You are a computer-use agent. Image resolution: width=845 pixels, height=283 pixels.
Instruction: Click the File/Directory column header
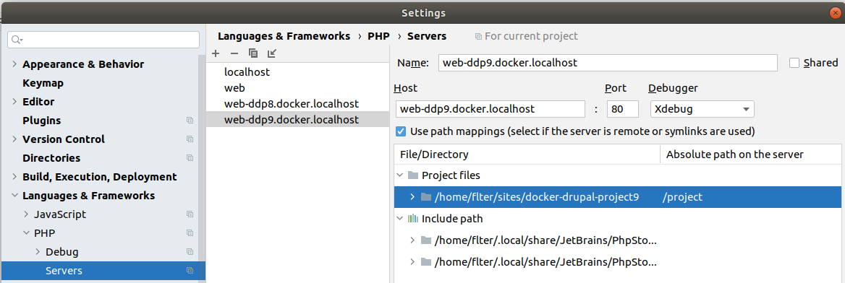[x=527, y=154]
